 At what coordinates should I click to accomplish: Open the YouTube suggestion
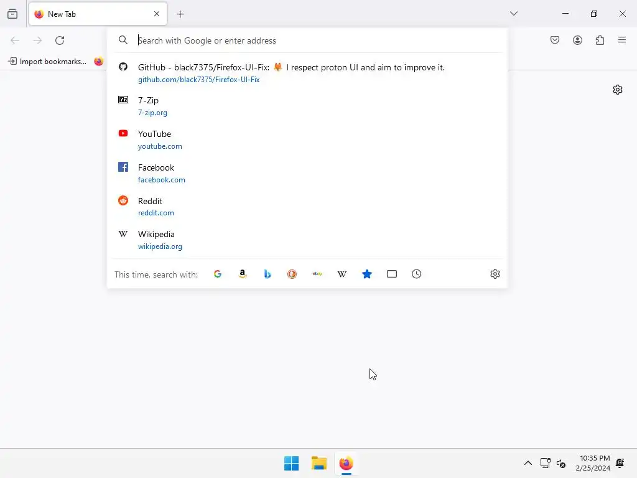pos(307,140)
